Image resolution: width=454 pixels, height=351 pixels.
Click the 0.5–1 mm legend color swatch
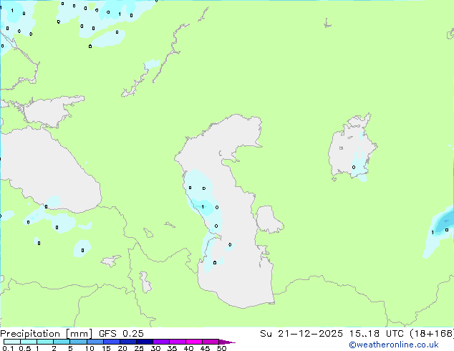point(29,342)
